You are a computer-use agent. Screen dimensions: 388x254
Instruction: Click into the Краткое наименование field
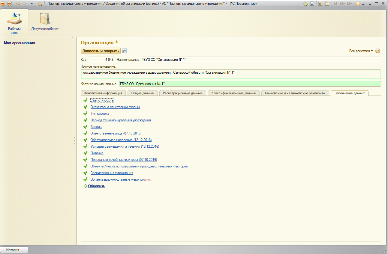pos(250,84)
